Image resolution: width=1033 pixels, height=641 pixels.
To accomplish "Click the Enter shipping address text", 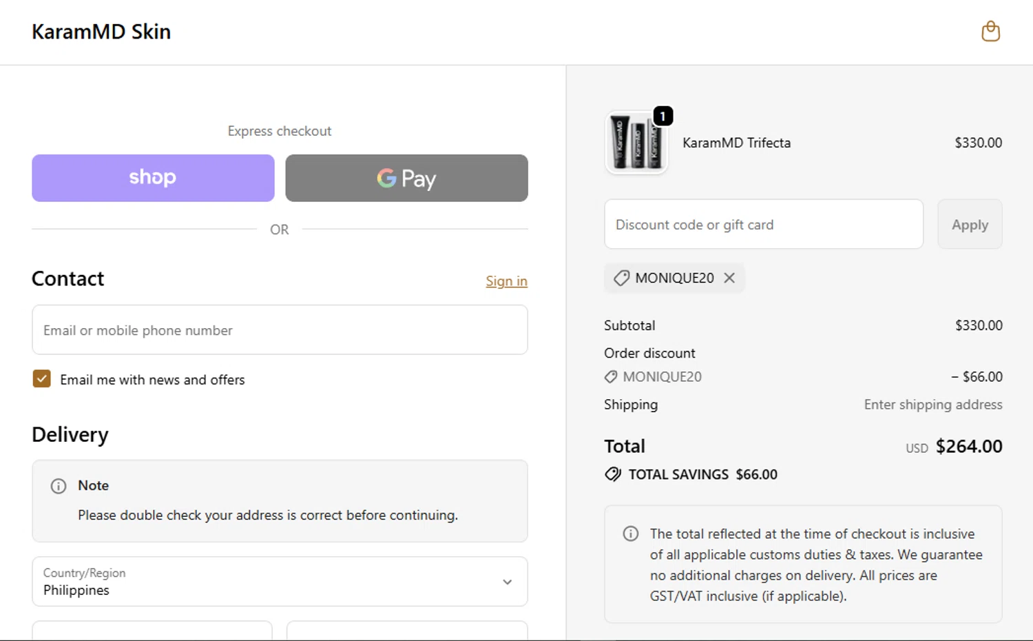I will coord(933,405).
